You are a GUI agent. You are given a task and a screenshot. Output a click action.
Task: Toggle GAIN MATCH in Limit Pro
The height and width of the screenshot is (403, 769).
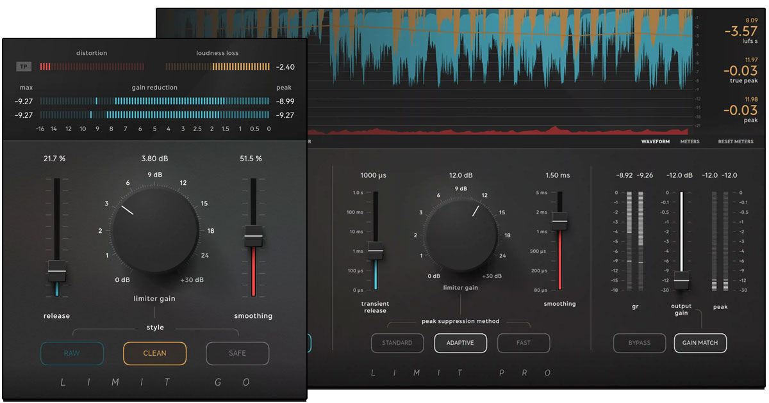(x=700, y=343)
